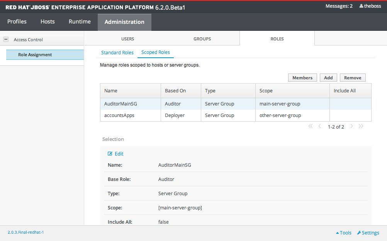Collapse the Access Control section

(x=6, y=39)
